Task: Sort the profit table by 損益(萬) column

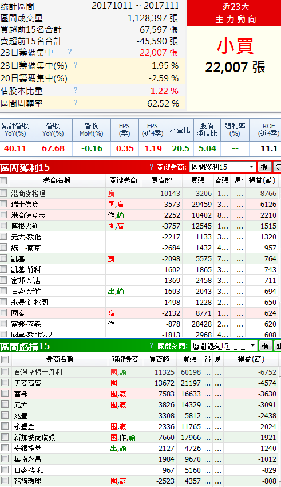Action: (262, 180)
